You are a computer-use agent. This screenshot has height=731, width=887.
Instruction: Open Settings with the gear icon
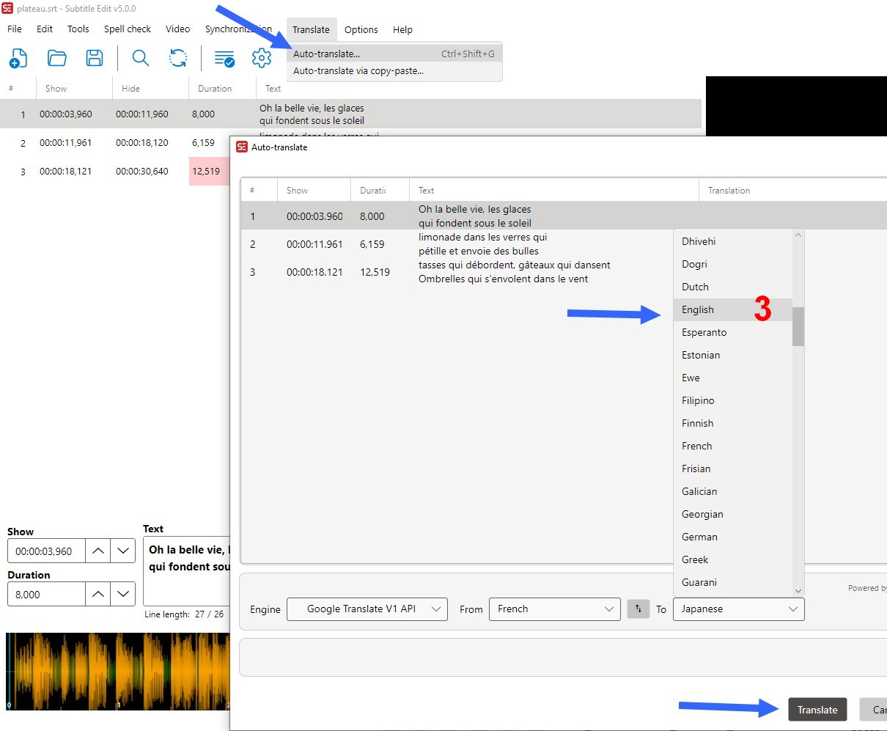click(262, 58)
